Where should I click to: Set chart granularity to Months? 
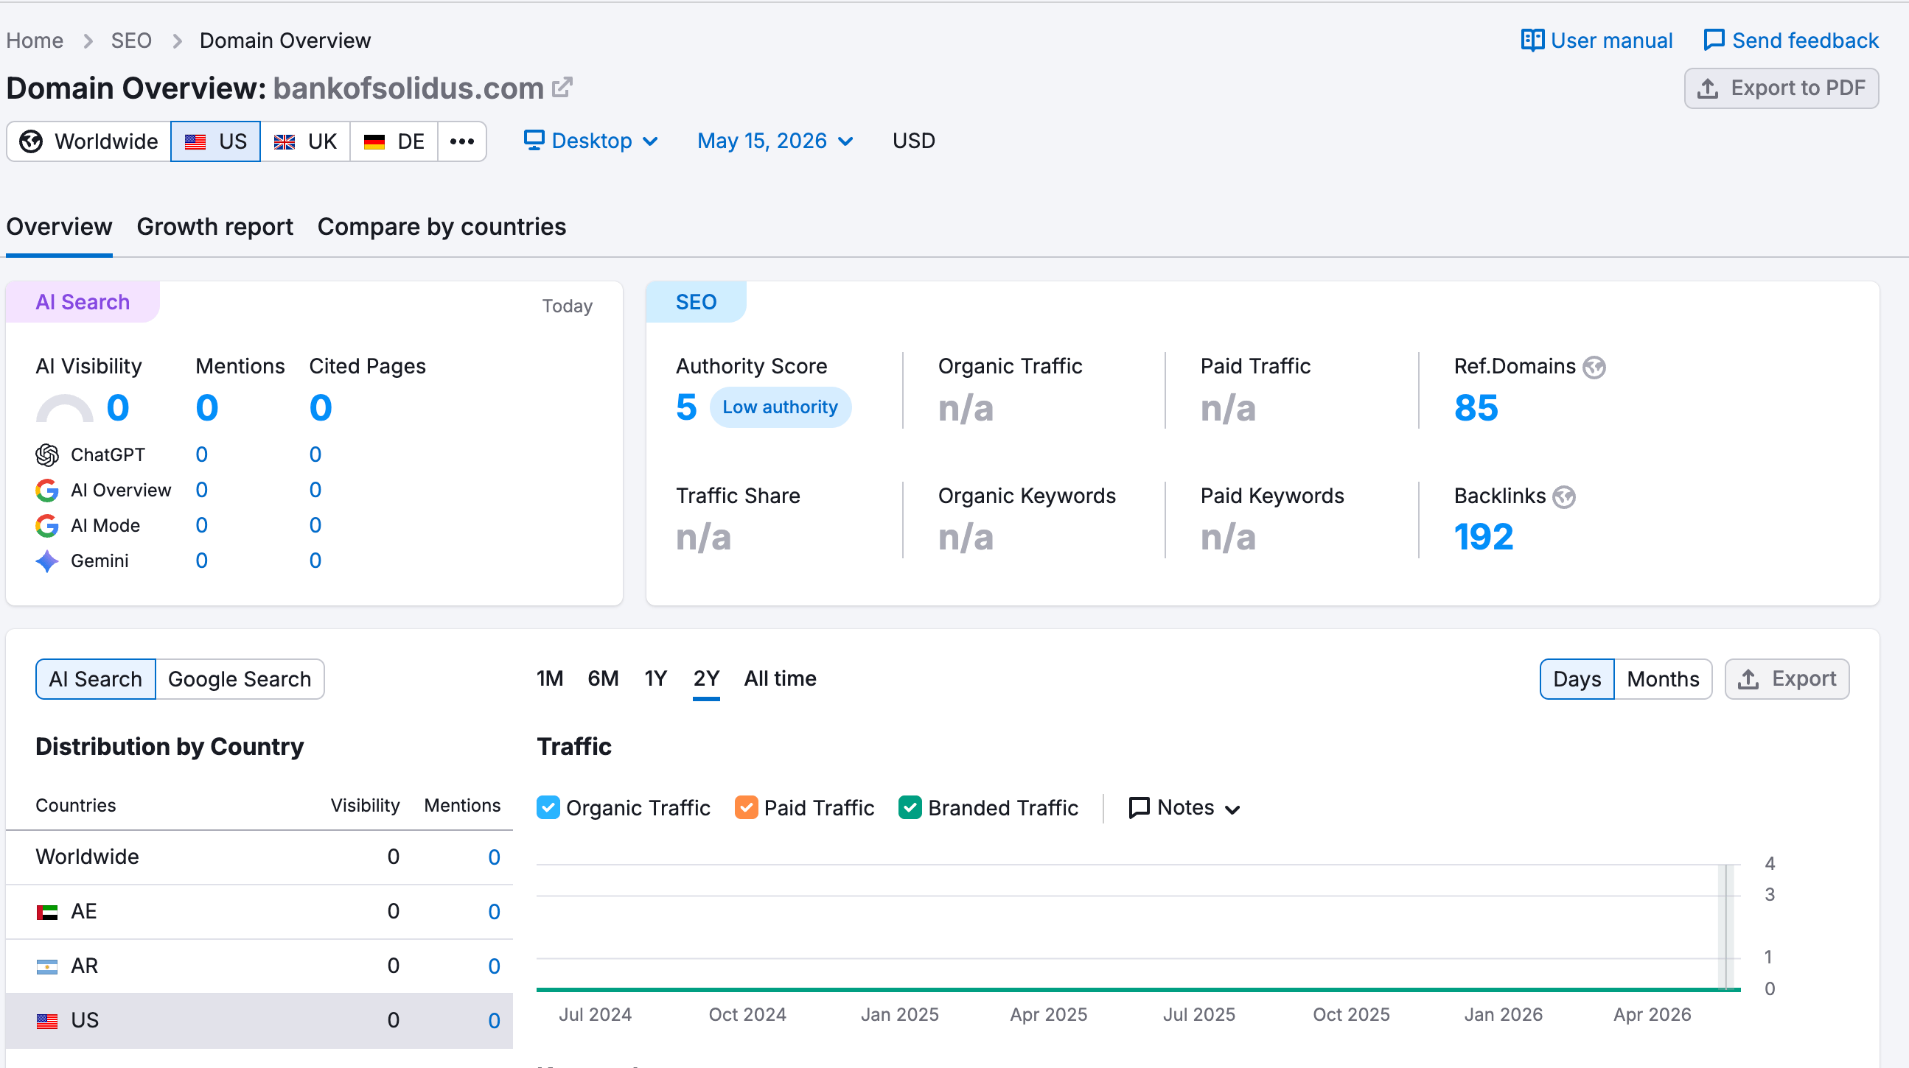tap(1663, 679)
